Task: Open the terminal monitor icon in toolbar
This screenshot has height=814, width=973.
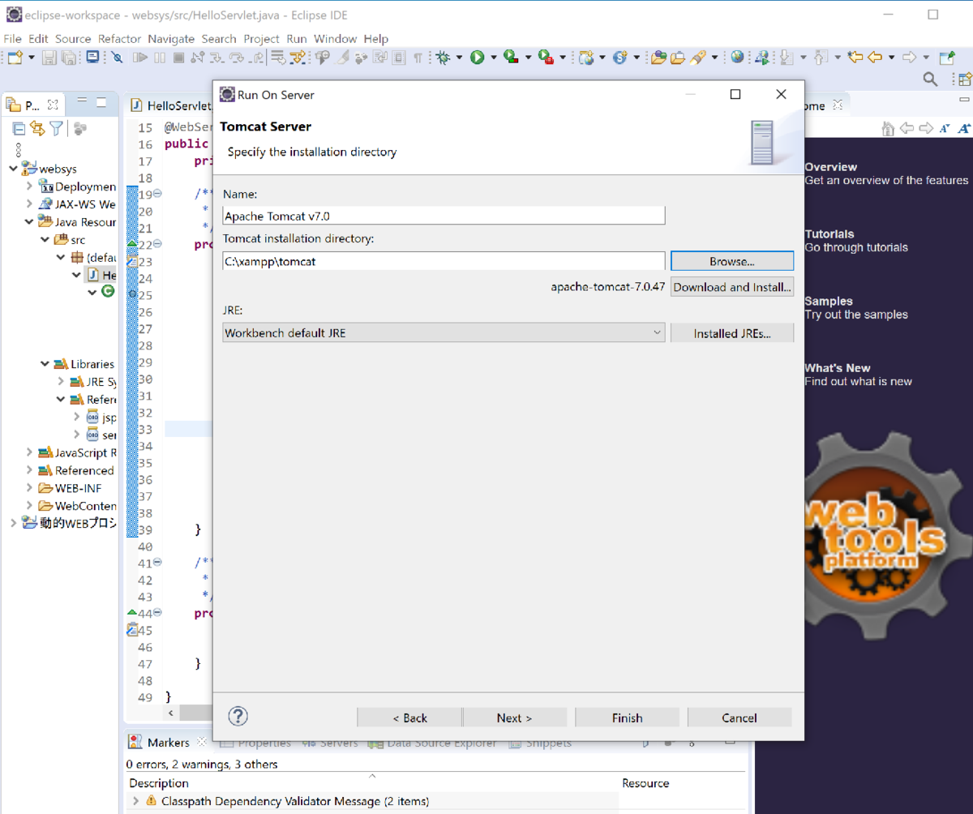Action: point(92,57)
